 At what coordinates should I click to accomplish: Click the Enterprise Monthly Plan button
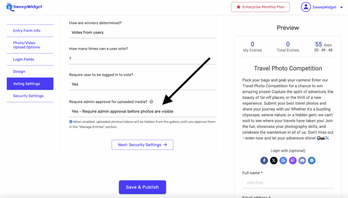pos(260,7)
